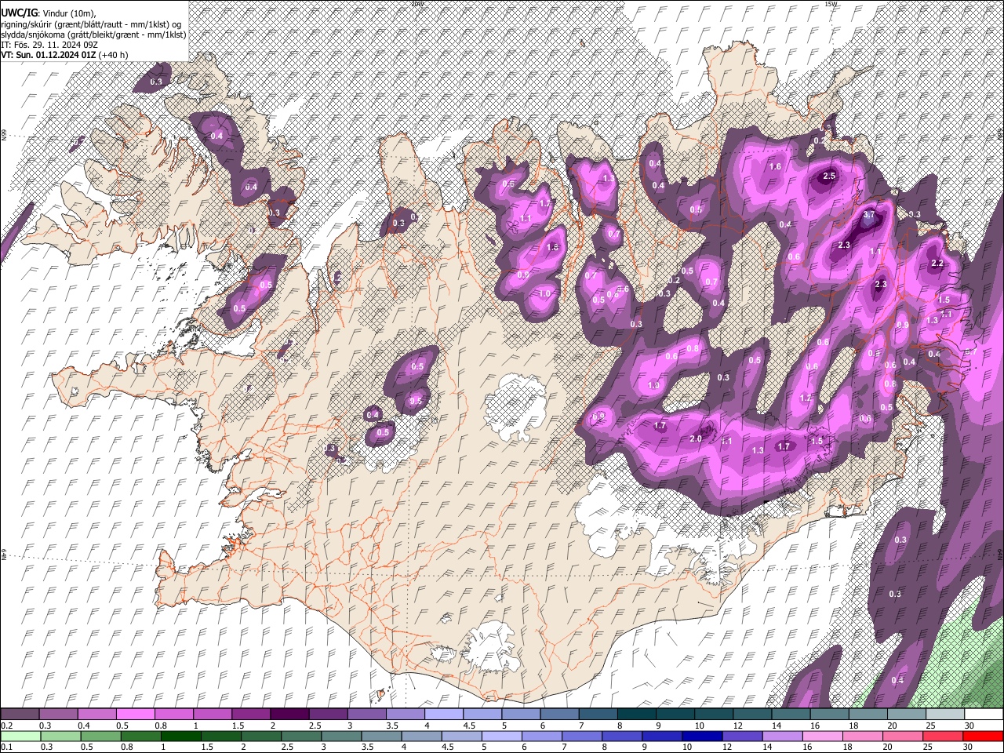Select the bright pink snow swatch between 0.5 and 0.8
Image resolution: width=1004 pixels, height=753 pixels.
135,714
